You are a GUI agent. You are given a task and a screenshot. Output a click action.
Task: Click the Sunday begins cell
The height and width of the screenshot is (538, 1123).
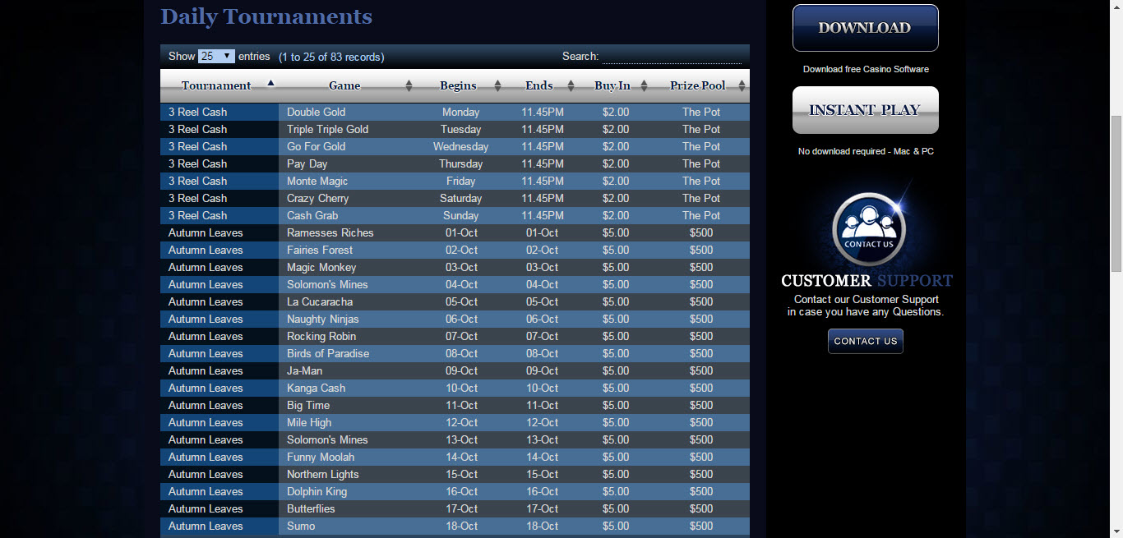pyautogui.click(x=460, y=215)
